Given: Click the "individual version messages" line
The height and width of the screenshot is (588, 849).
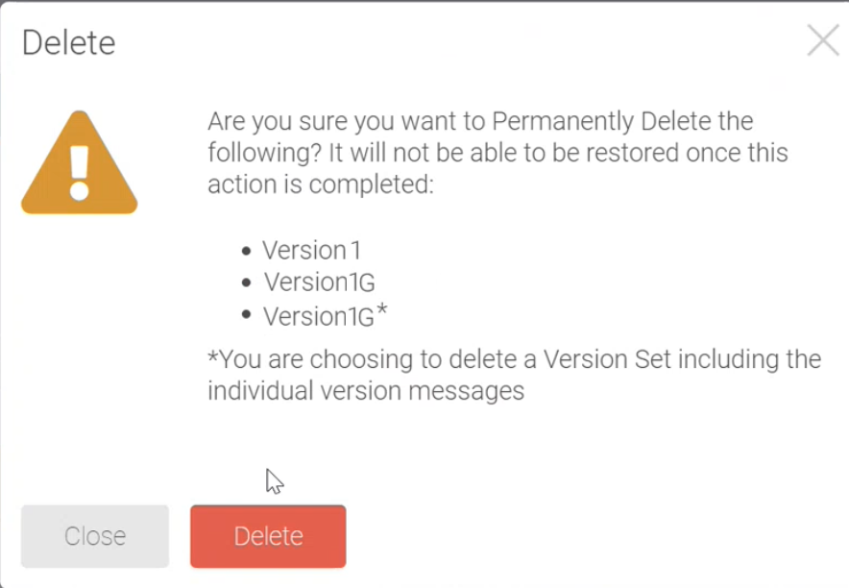Looking at the screenshot, I should (366, 391).
